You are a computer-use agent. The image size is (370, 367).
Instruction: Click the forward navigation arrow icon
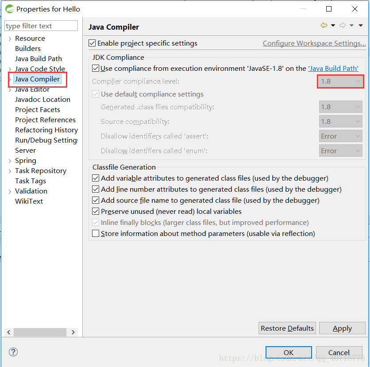[343, 25]
